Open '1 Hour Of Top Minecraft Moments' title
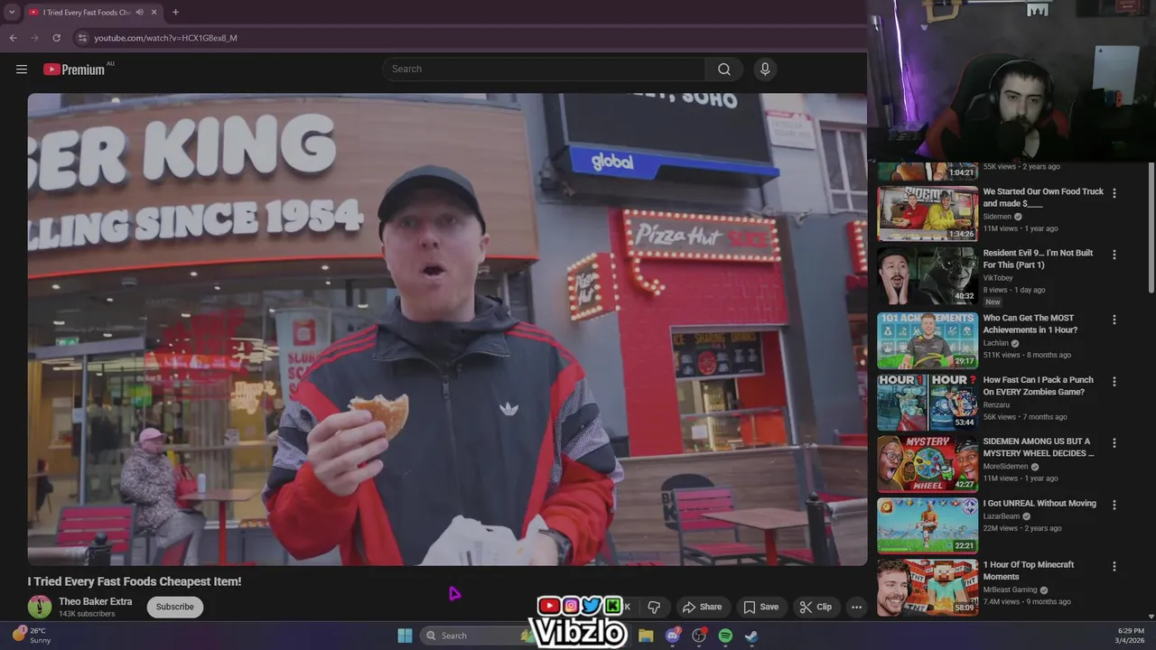Image resolution: width=1156 pixels, height=650 pixels. 1028,571
